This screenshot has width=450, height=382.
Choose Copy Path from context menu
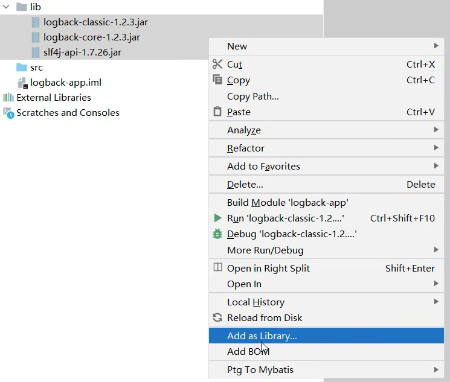(252, 96)
